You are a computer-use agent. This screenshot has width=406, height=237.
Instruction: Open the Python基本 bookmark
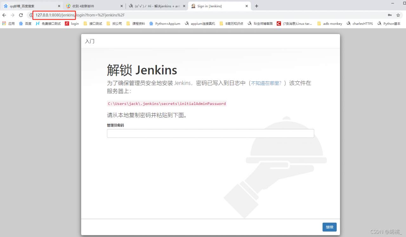pyautogui.click(x=389, y=23)
